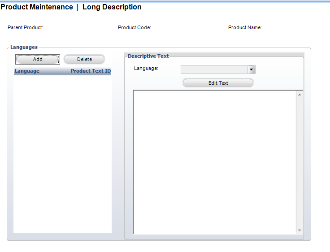Expand the Language dropdown arrow

252,70
